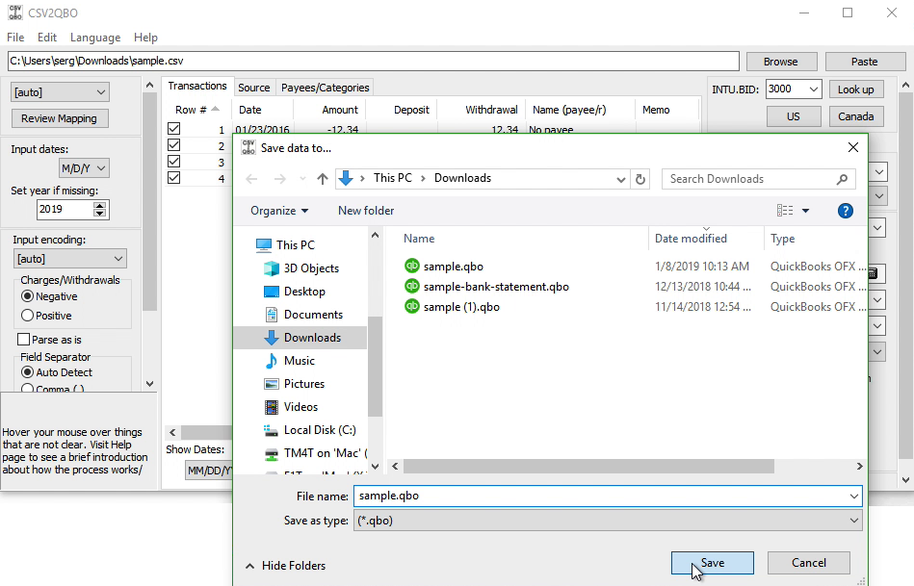The image size is (914, 586).
Task: Select sample-bank-statement.qbo file
Action: point(495,287)
